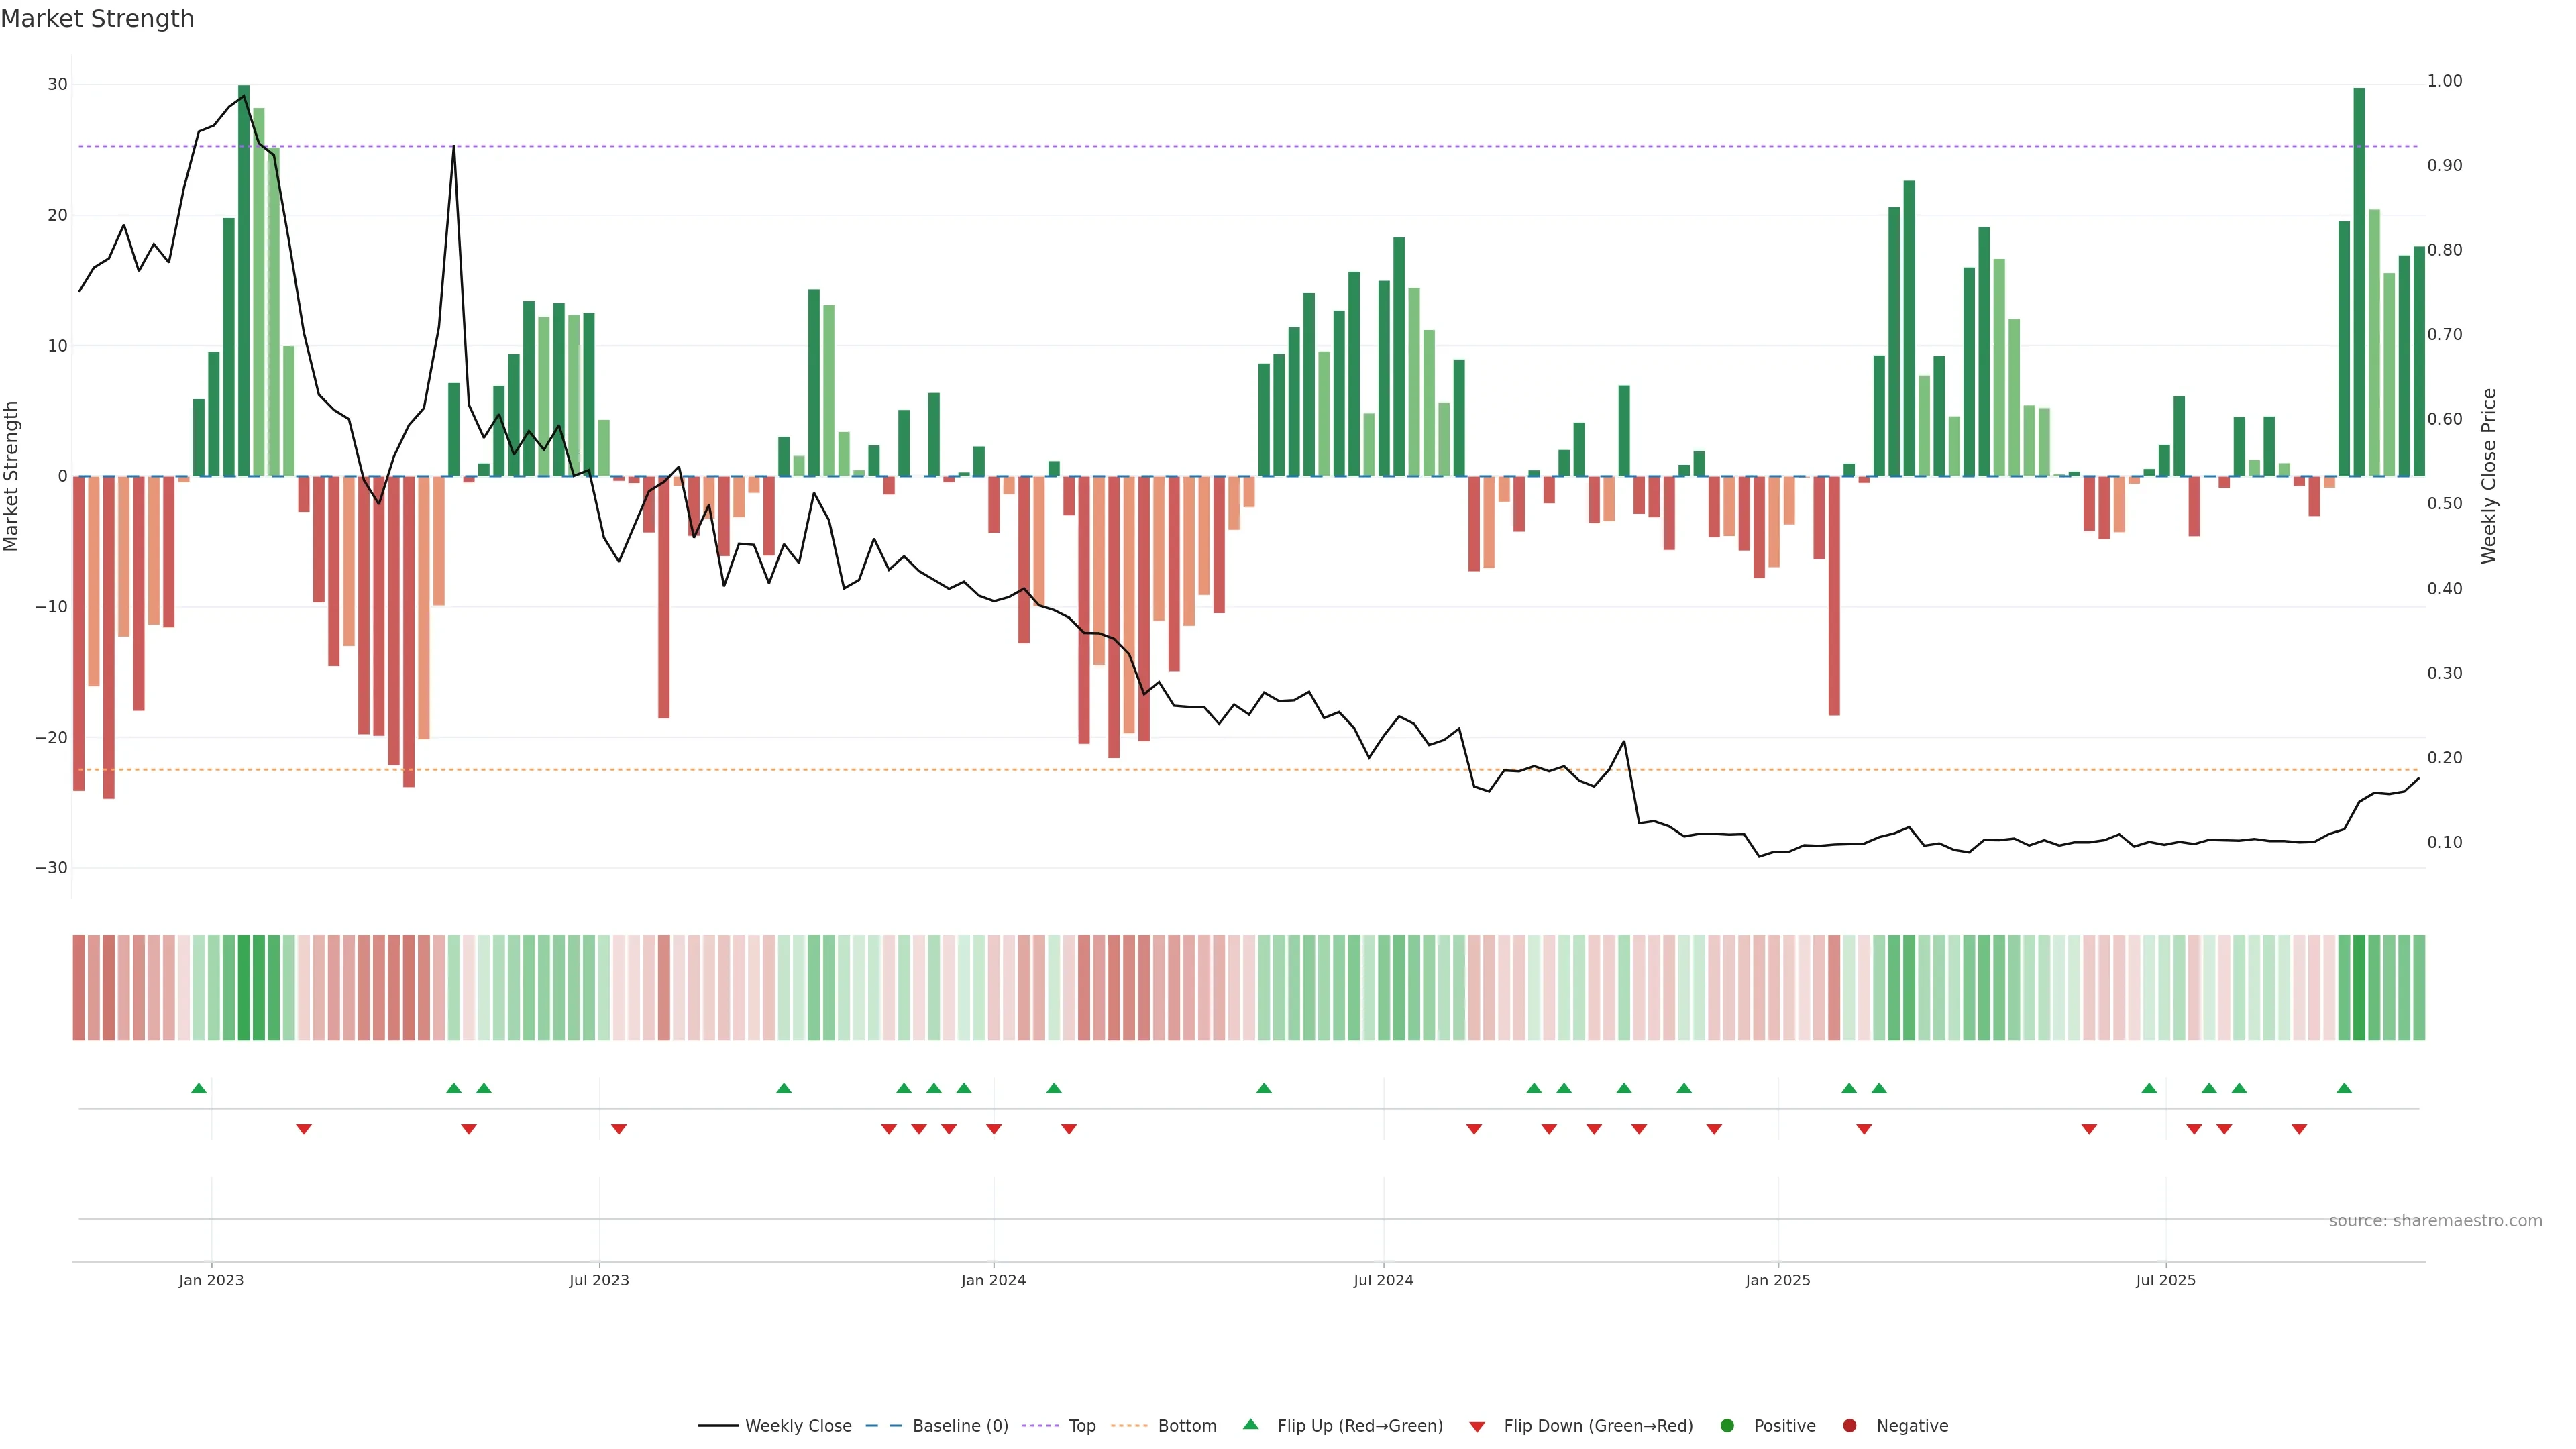This screenshot has height=1449, width=2576.
Task: Hide the Baseline (0) trace via legend
Action: [960, 1425]
